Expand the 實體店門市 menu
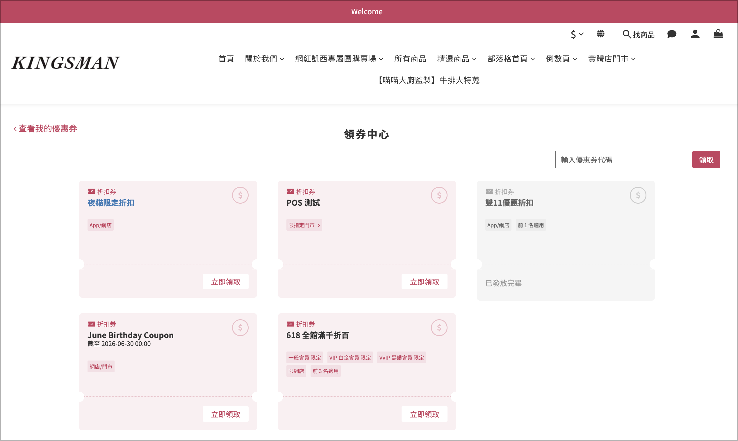 [x=612, y=59]
